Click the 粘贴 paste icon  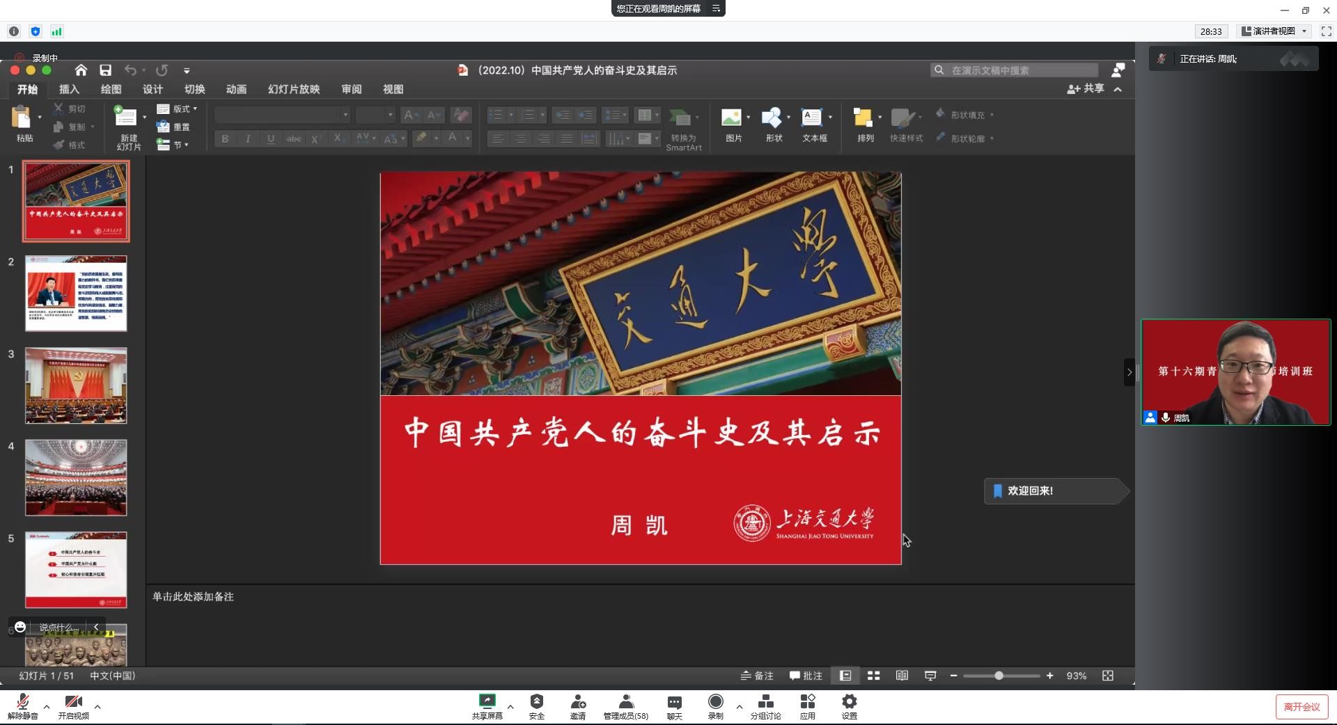click(22, 117)
